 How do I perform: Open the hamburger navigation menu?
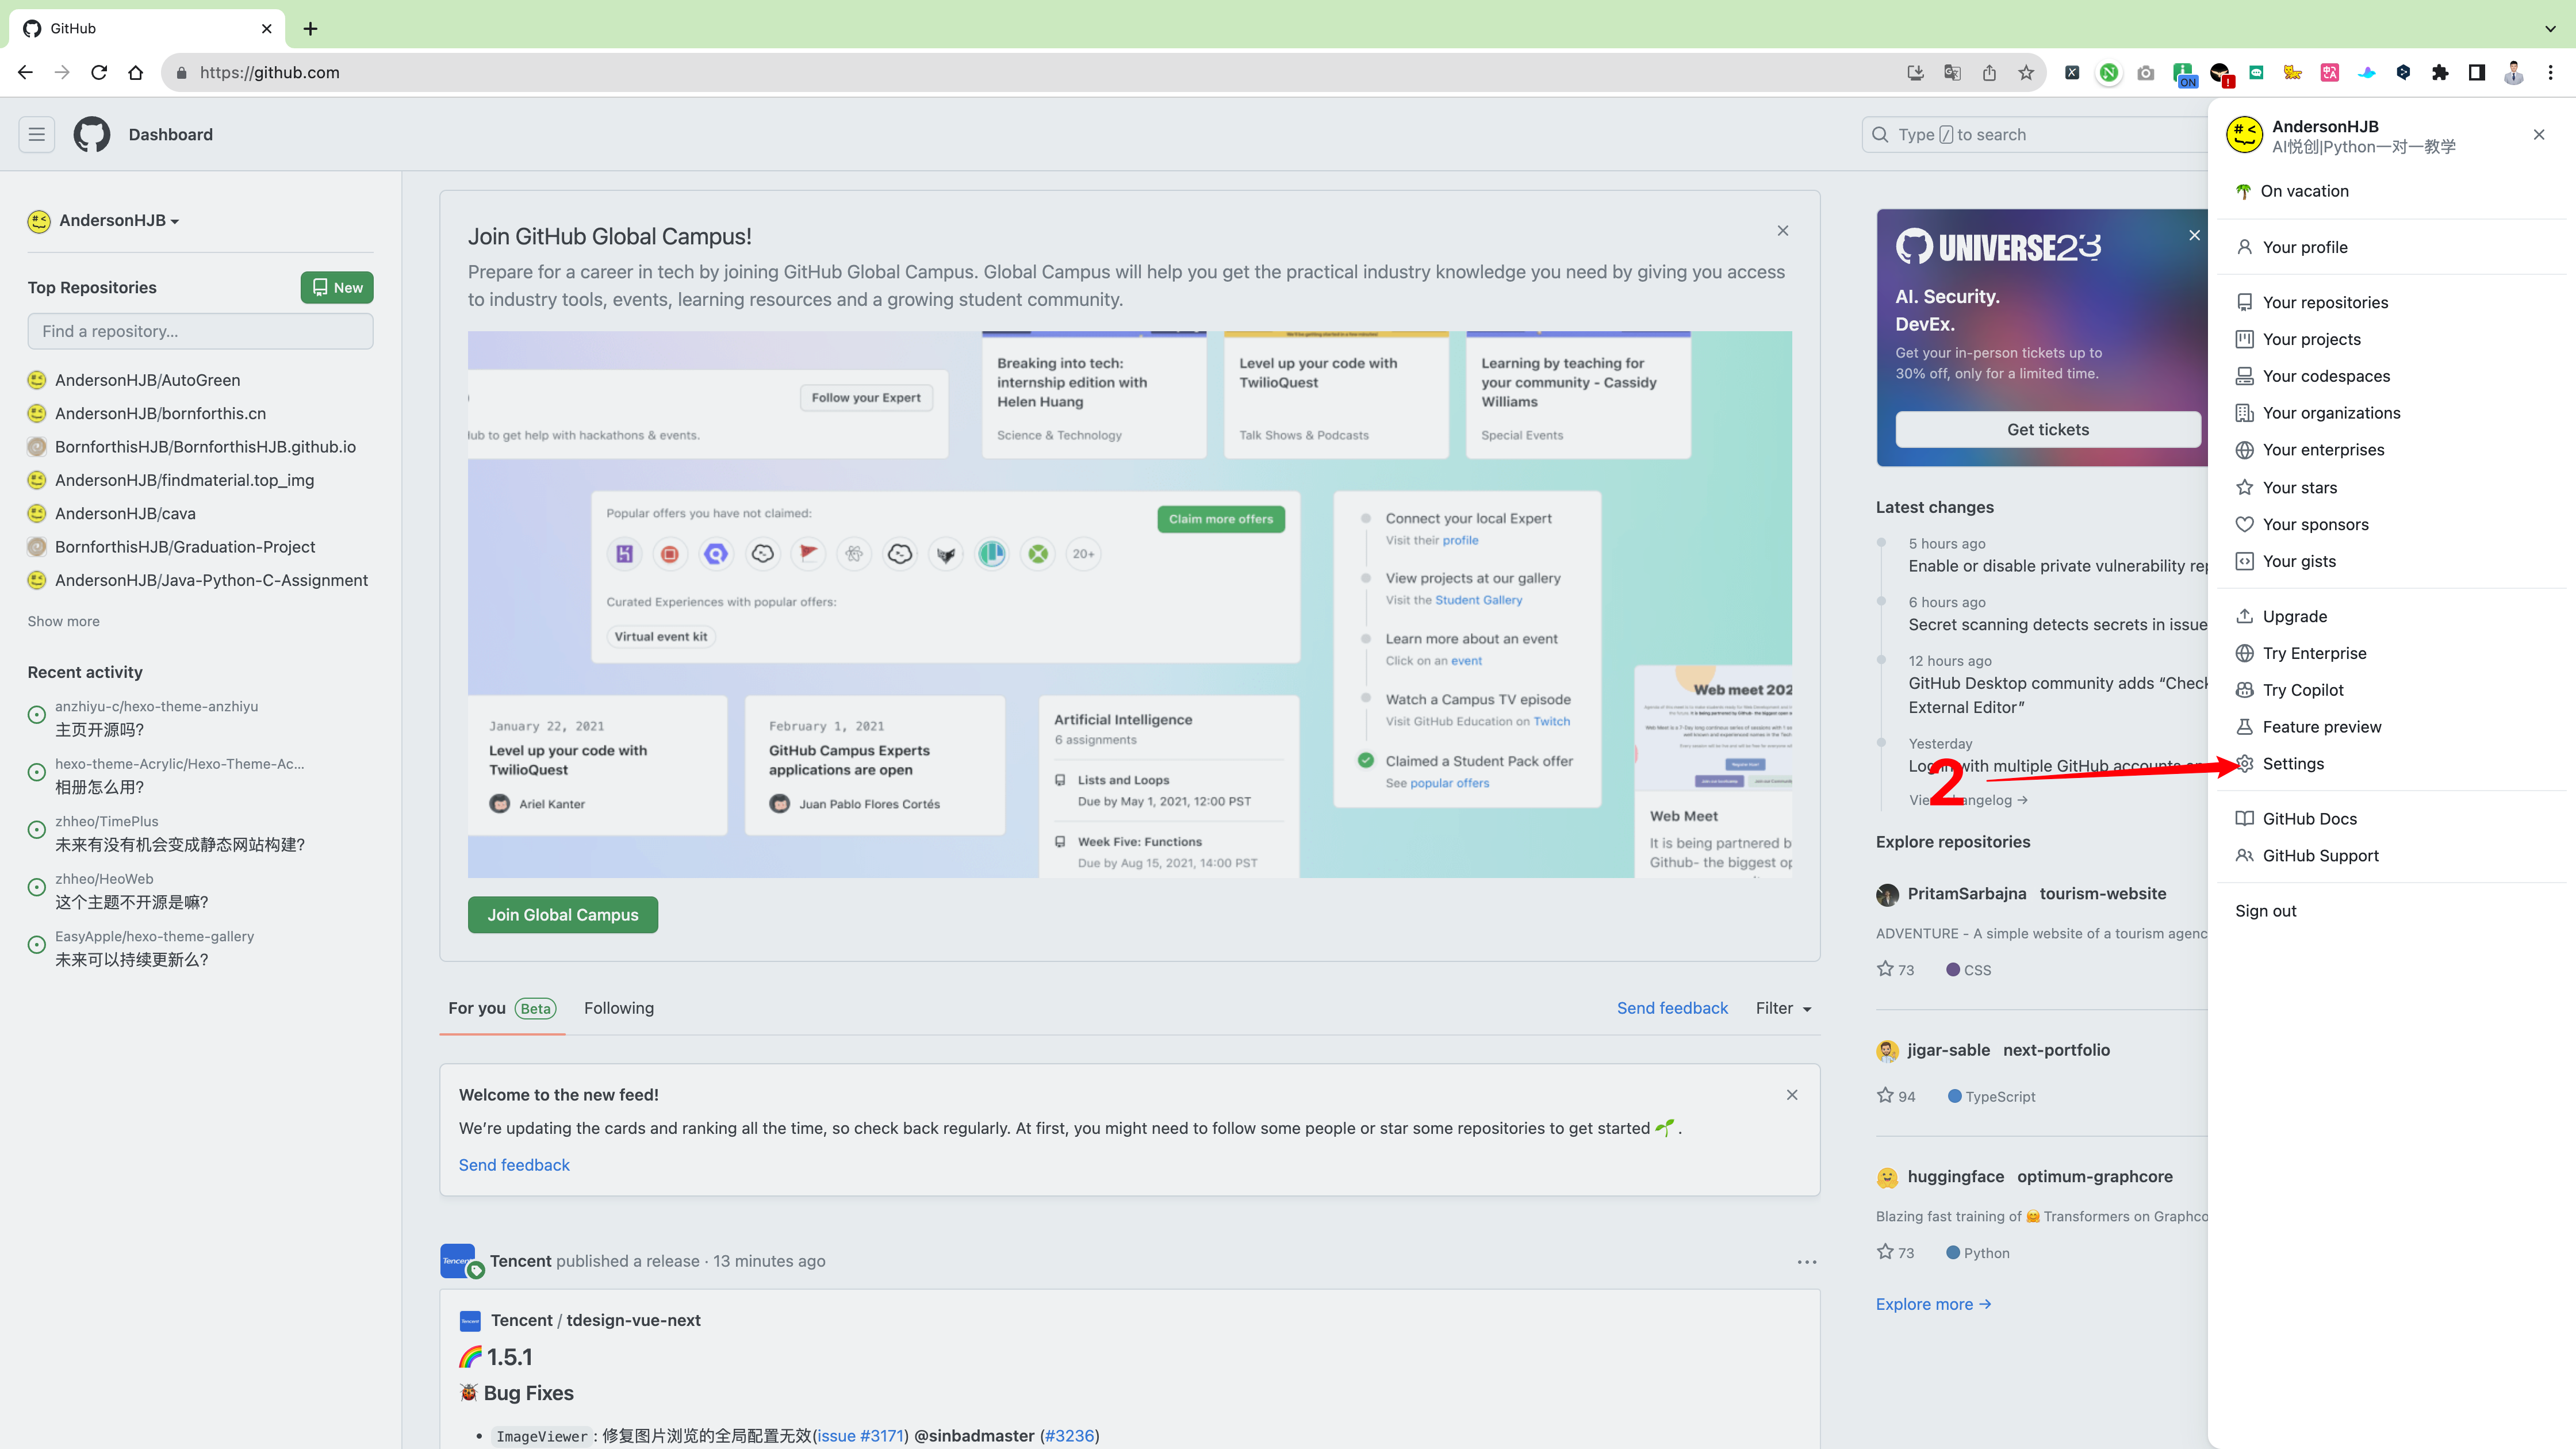(x=36, y=134)
